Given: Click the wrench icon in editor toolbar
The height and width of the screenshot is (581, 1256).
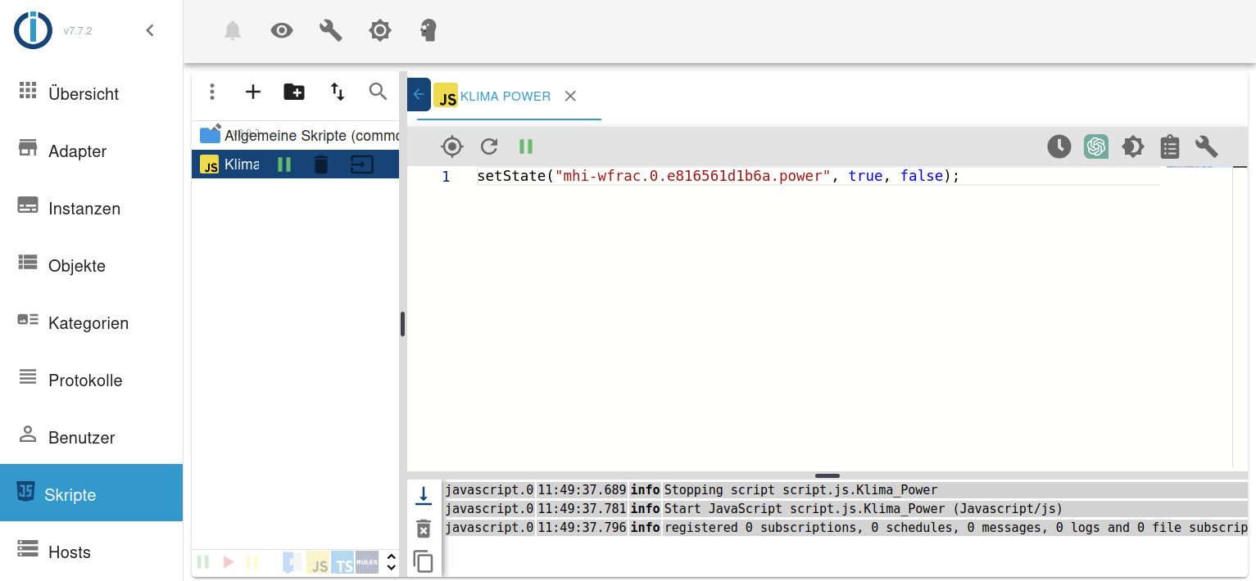Looking at the screenshot, I should [1206, 146].
